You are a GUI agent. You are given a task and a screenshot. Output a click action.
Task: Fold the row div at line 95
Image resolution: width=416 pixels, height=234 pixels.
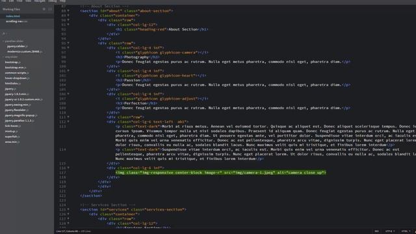pyautogui.click(x=68, y=43)
